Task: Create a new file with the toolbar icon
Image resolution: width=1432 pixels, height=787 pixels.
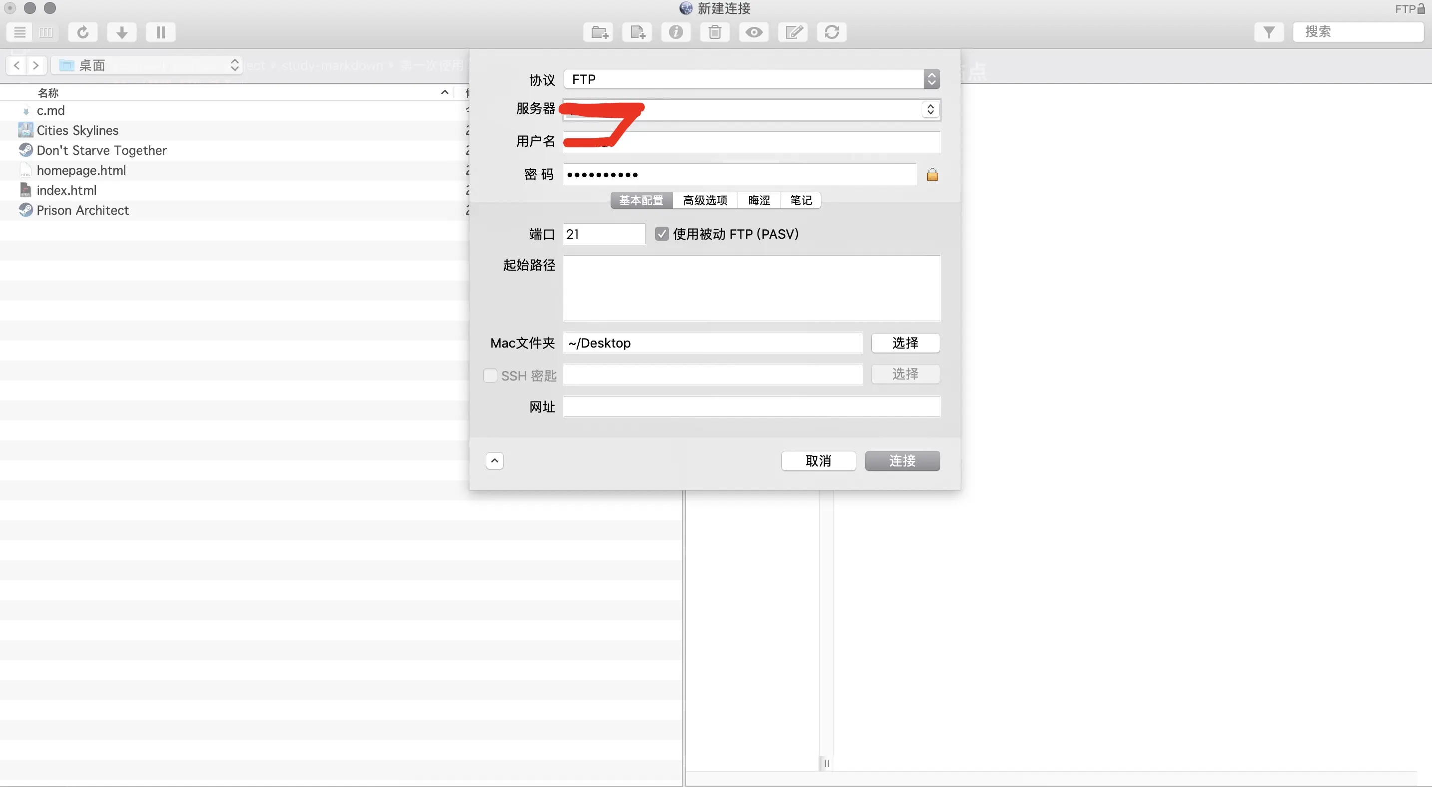Action: [637, 32]
